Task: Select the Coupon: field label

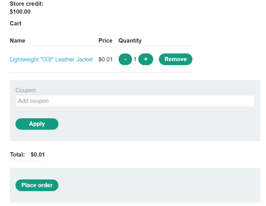Action: (x=26, y=90)
